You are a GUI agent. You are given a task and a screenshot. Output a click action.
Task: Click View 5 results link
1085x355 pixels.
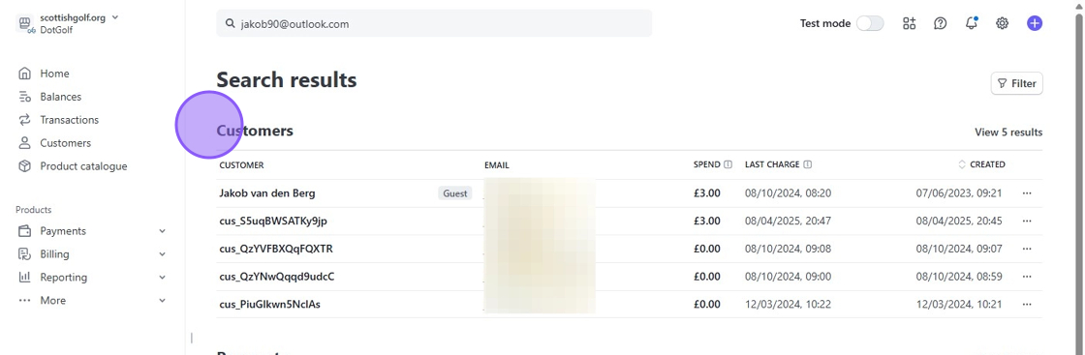point(1008,132)
